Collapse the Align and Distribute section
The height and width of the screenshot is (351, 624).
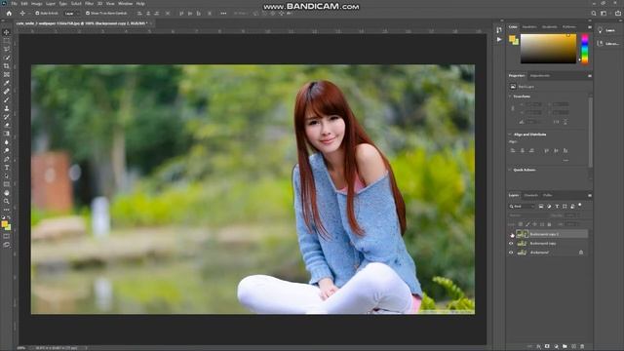(511, 135)
